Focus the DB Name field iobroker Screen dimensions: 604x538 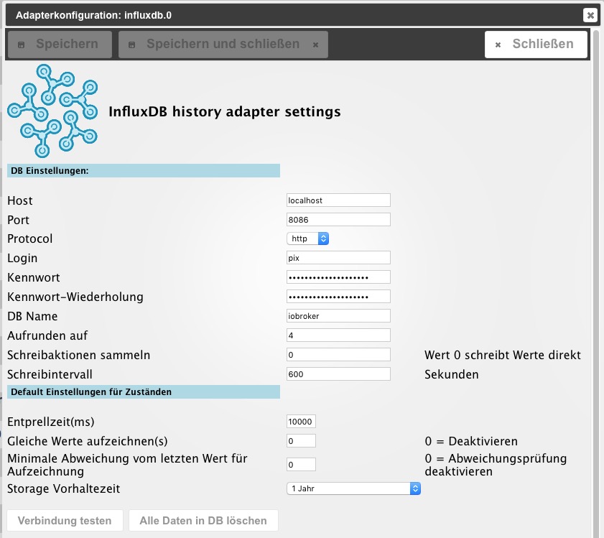[x=338, y=315]
